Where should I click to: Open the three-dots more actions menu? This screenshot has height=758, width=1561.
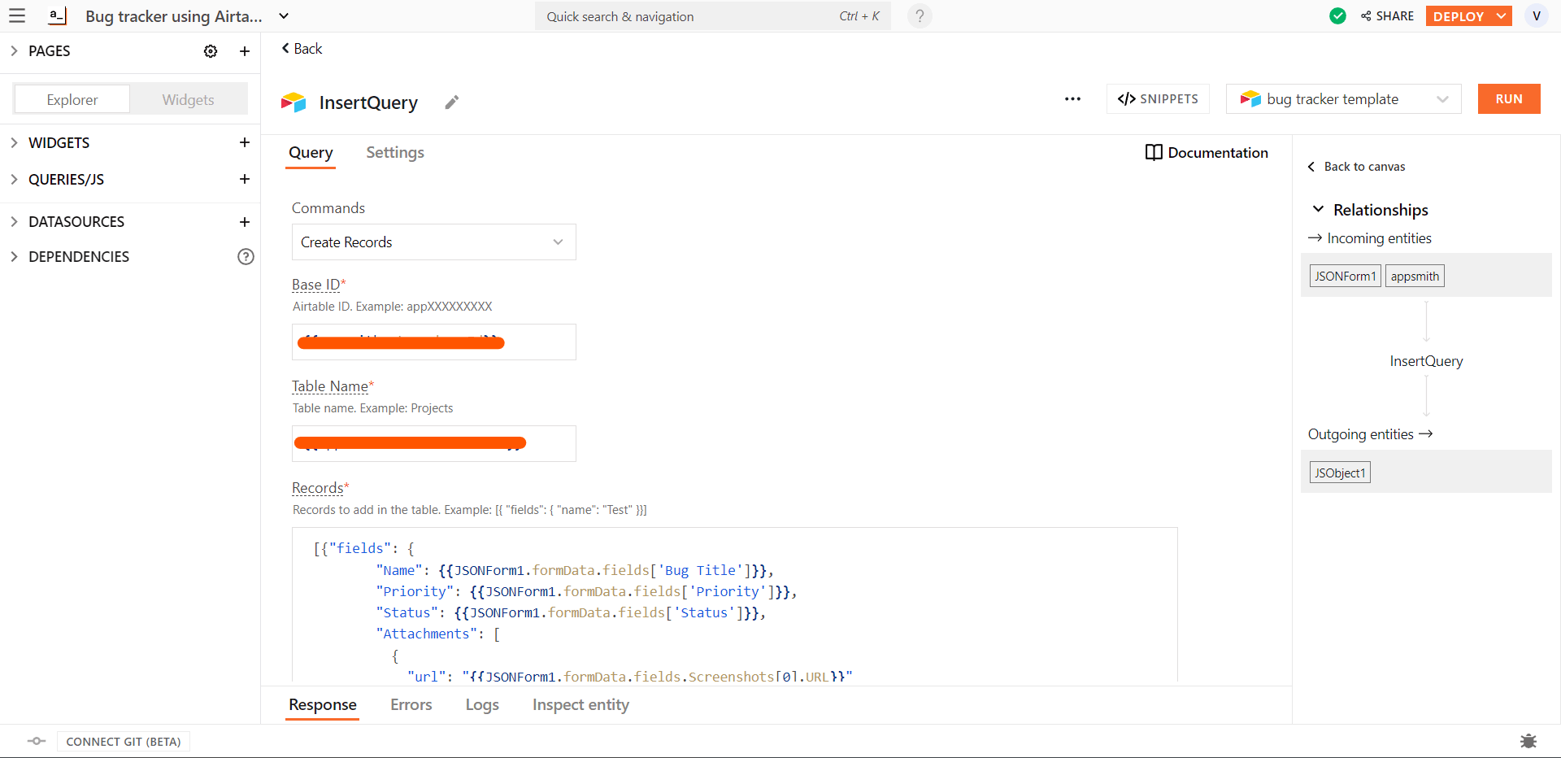1072,99
